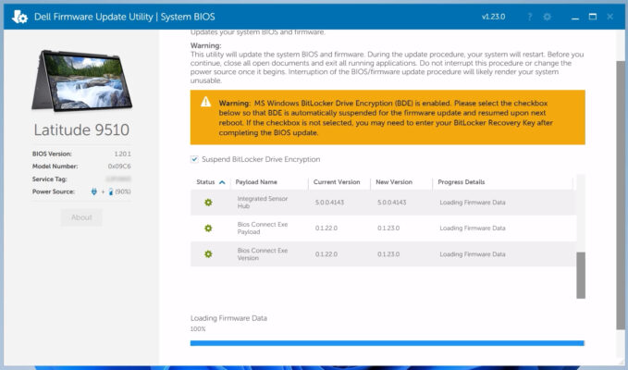Click status gear icon for Bios Connect Exe Version
Viewport: 628px width, 370px height.
(208, 253)
